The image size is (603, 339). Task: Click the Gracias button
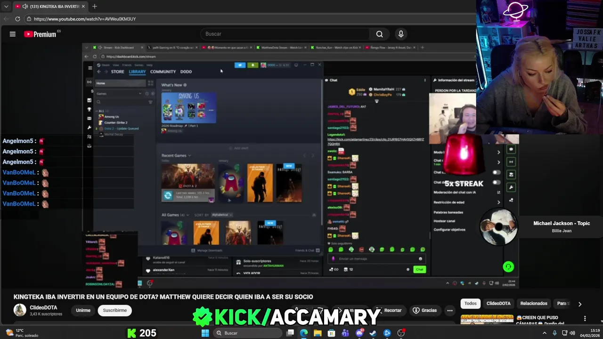[425, 310]
